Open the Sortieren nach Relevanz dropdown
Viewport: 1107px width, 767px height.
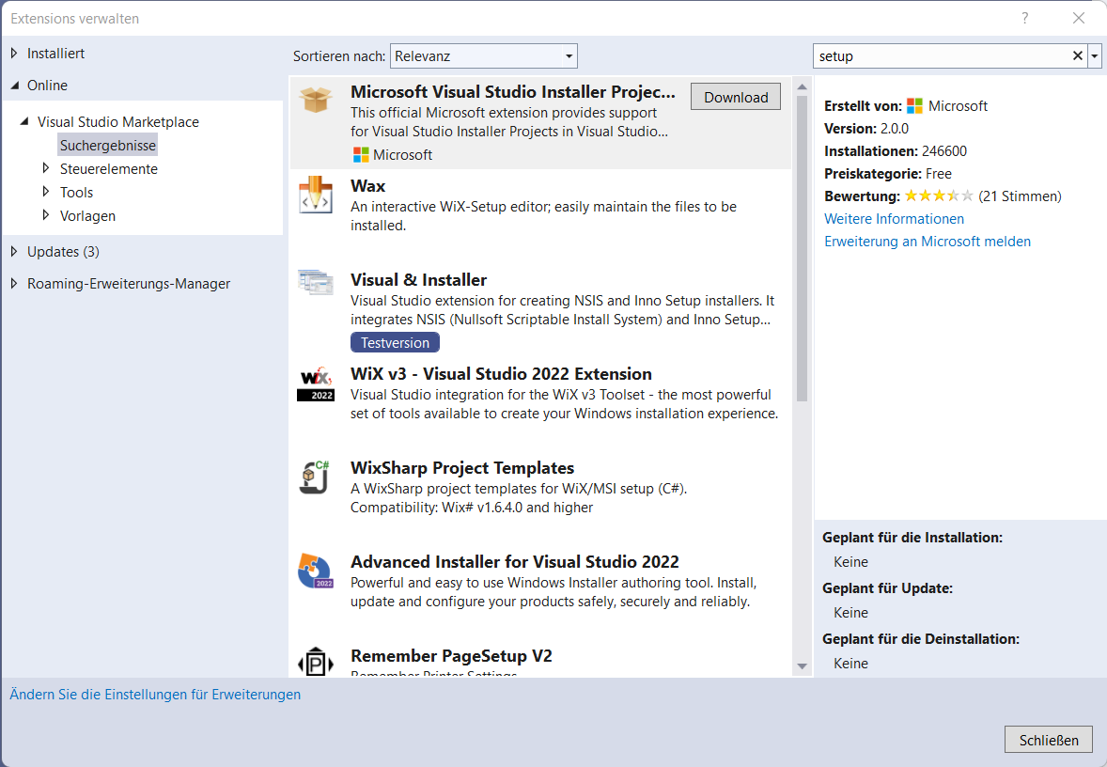[x=484, y=55]
